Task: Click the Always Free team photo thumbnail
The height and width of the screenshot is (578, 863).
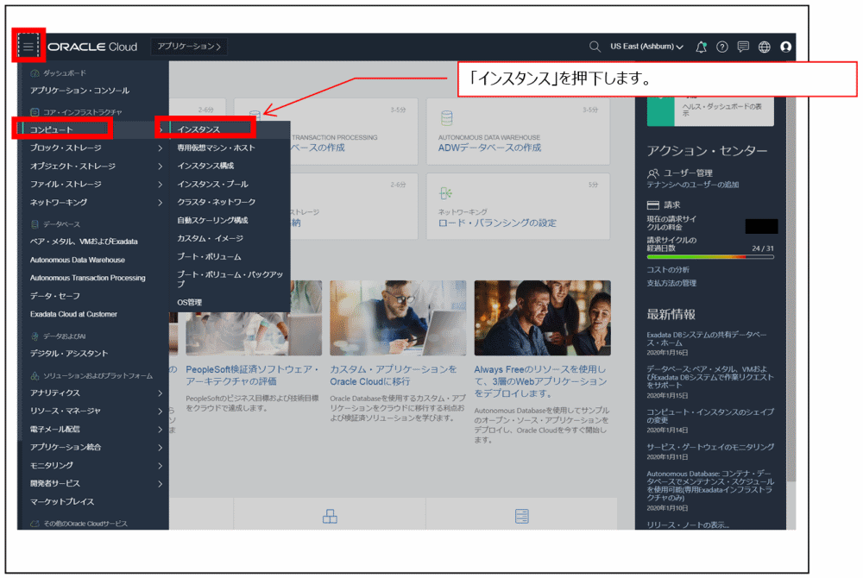Action: point(543,317)
